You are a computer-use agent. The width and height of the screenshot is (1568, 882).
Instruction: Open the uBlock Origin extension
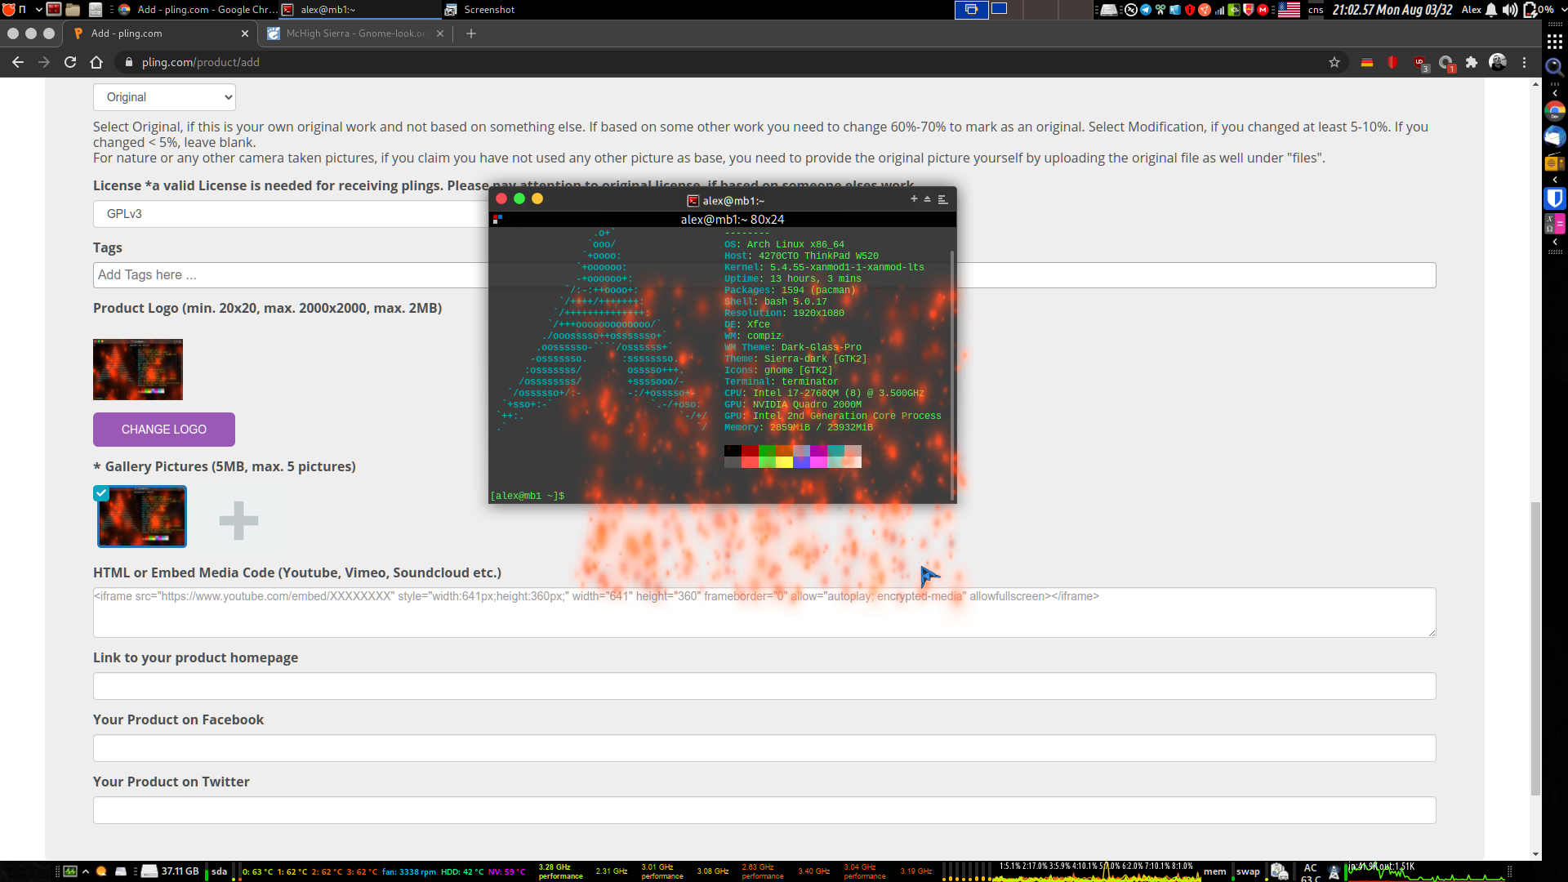pos(1420,62)
